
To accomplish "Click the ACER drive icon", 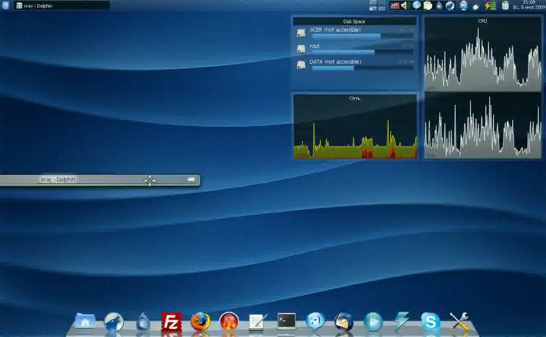I will (301, 33).
